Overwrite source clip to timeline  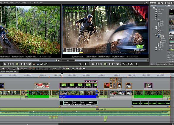coord(38,64)
